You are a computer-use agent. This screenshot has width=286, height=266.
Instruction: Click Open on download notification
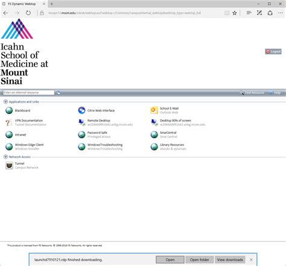click(x=170, y=260)
